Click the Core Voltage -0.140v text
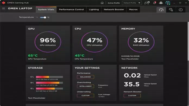The width and height of the screenshot is (189, 106). point(104,95)
